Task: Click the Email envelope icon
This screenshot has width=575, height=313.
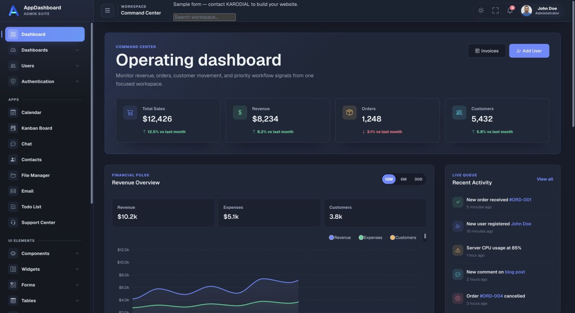Action: 13,191
